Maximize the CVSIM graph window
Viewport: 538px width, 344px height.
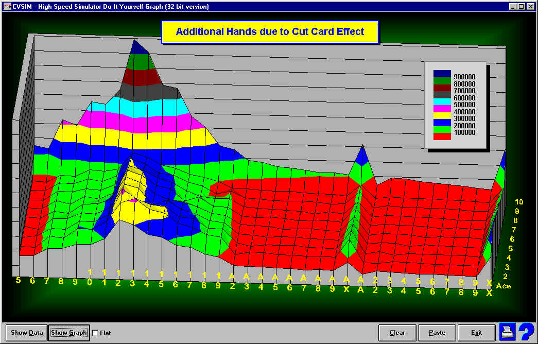(522, 6)
